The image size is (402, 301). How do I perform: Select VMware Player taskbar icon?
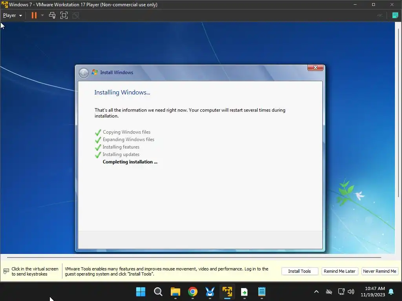tap(227, 292)
